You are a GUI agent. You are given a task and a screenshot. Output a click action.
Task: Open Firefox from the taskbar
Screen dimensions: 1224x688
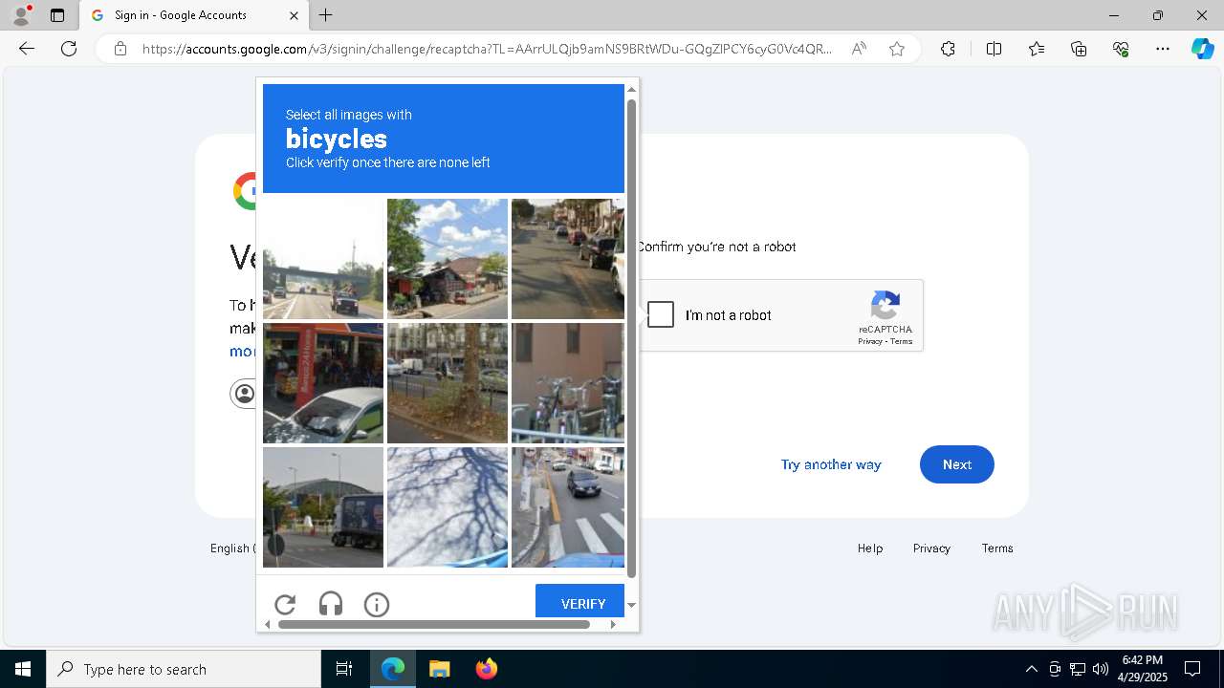tap(487, 669)
